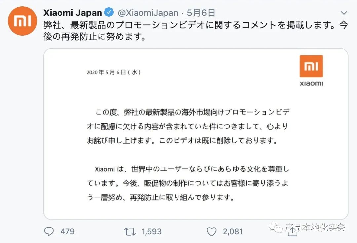Click the 2,081 likes count
The width and height of the screenshot is (357, 243).
pos(233,231)
